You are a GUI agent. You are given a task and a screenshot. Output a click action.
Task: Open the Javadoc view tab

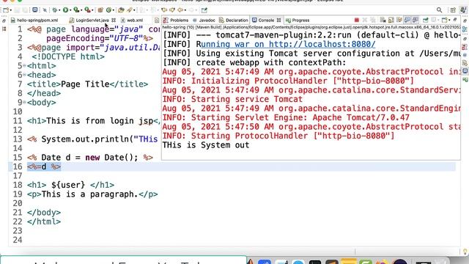(x=204, y=20)
